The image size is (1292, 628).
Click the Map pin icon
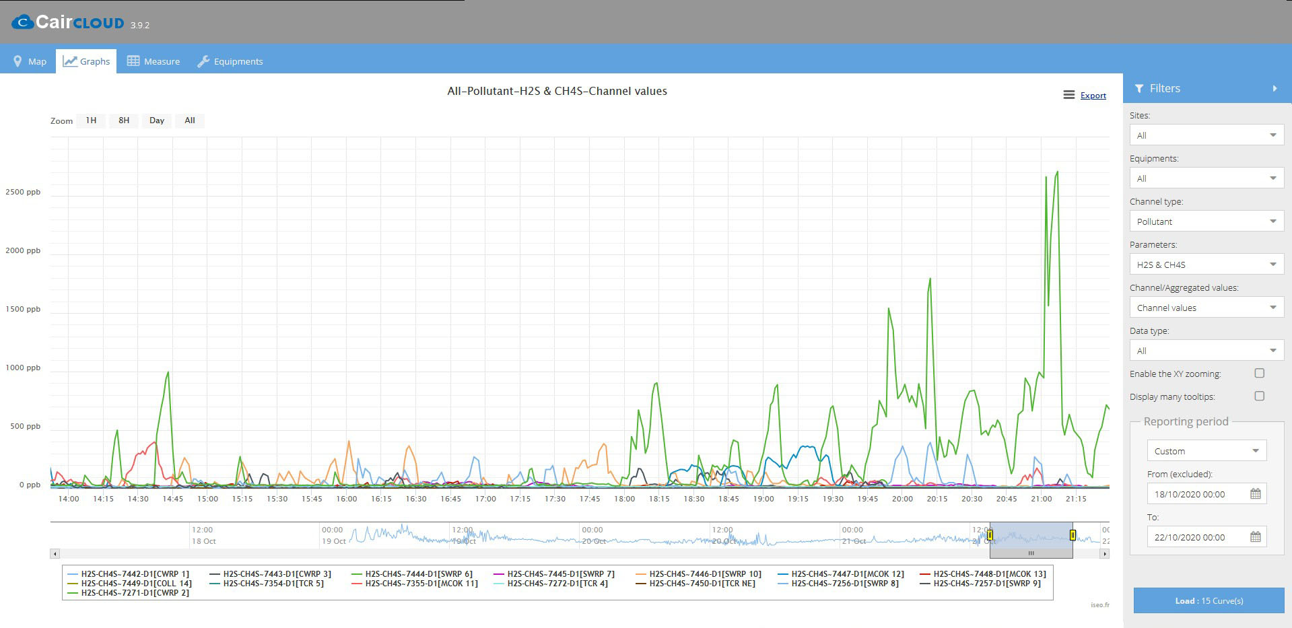click(x=18, y=61)
